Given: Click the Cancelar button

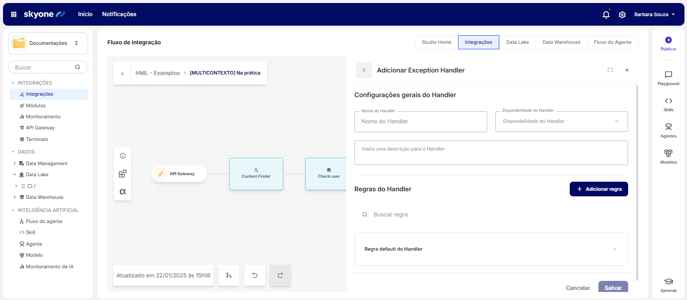Looking at the screenshot, I should pos(578,288).
